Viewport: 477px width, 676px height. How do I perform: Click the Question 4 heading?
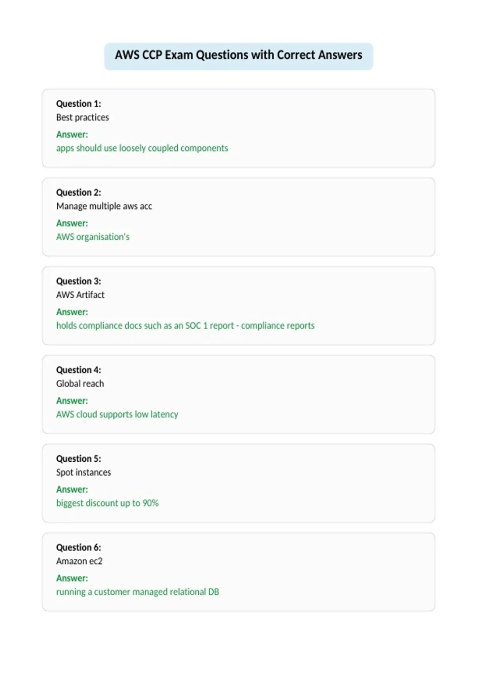point(79,370)
